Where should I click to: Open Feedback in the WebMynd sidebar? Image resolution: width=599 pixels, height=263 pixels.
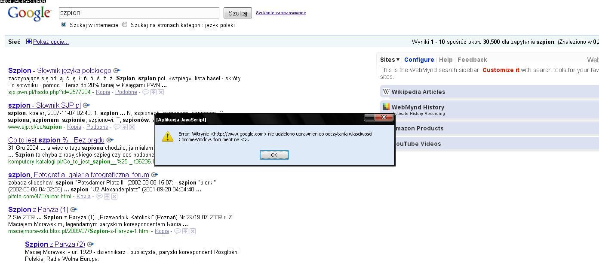472,60
